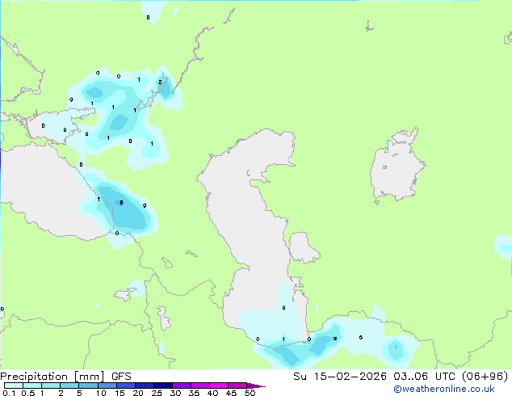Select the 35–40 mm legend color swatch
The width and height of the screenshot is (512, 396).
[200, 385]
